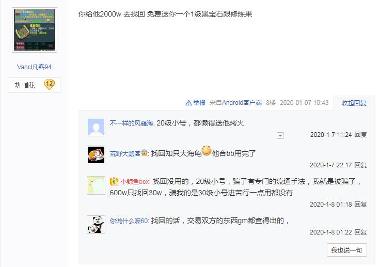Click the emoji face beside 荒野大瓢客
Screen dimensions: 380x267
coord(144,153)
